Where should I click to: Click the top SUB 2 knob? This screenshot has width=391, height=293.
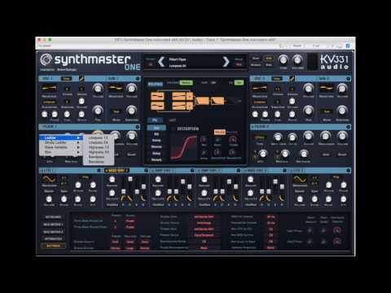point(342,88)
